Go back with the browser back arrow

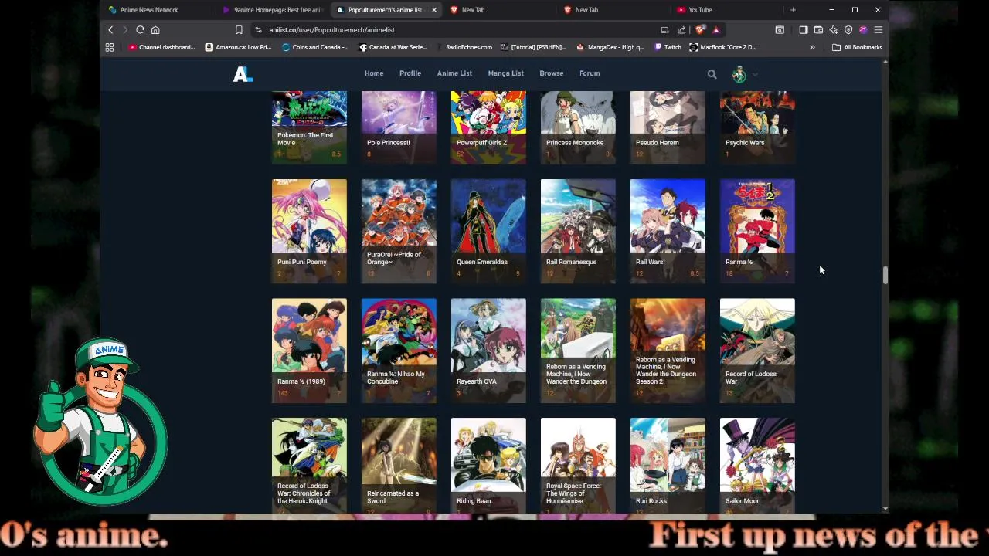[x=110, y=30]
